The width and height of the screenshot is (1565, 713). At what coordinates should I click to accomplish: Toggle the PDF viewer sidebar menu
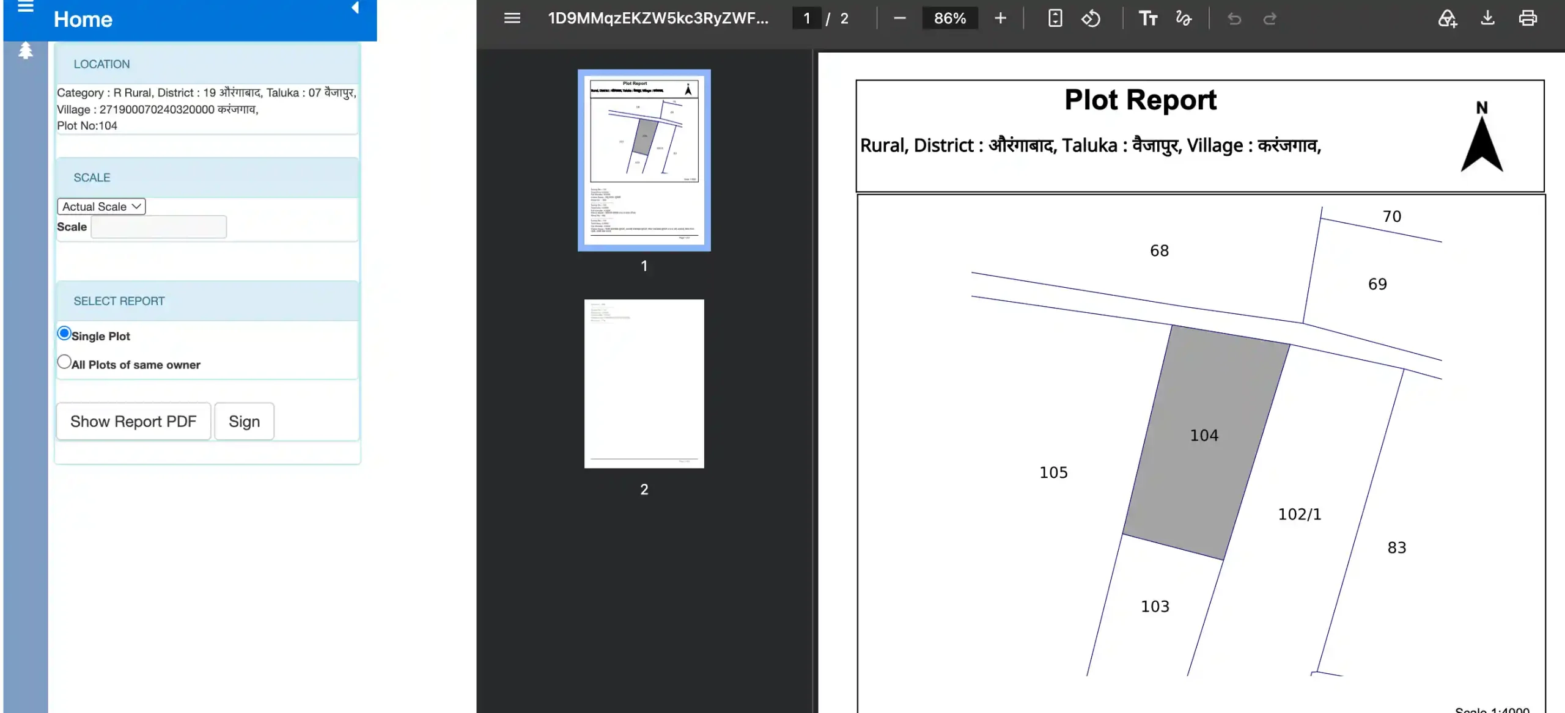pyautogui.click(x=512, y=18)
